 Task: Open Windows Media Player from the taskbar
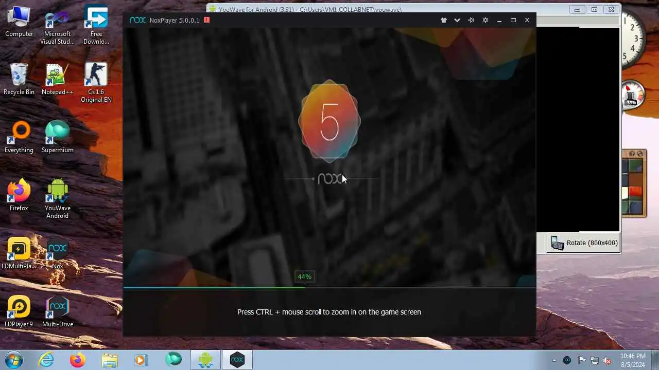141,360
